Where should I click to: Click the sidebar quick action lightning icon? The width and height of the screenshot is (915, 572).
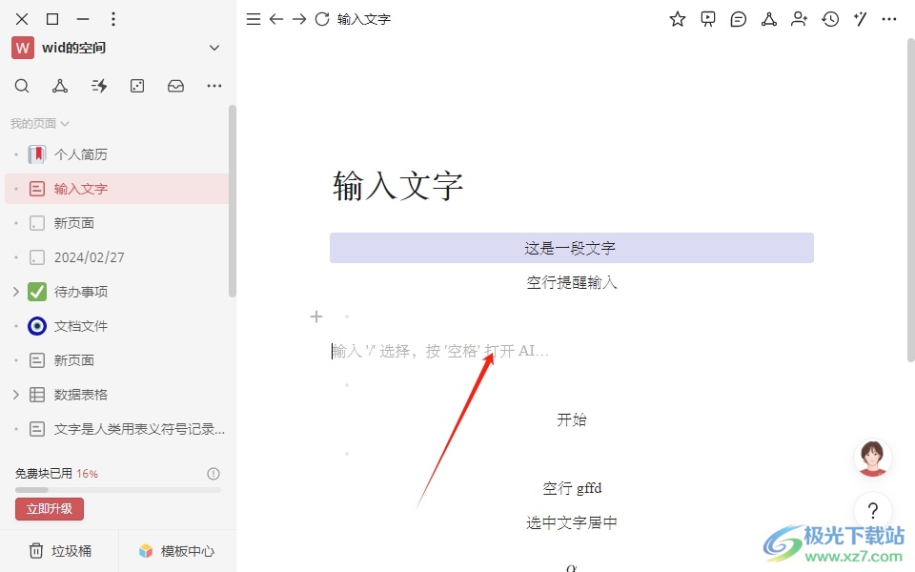[99, 87]
